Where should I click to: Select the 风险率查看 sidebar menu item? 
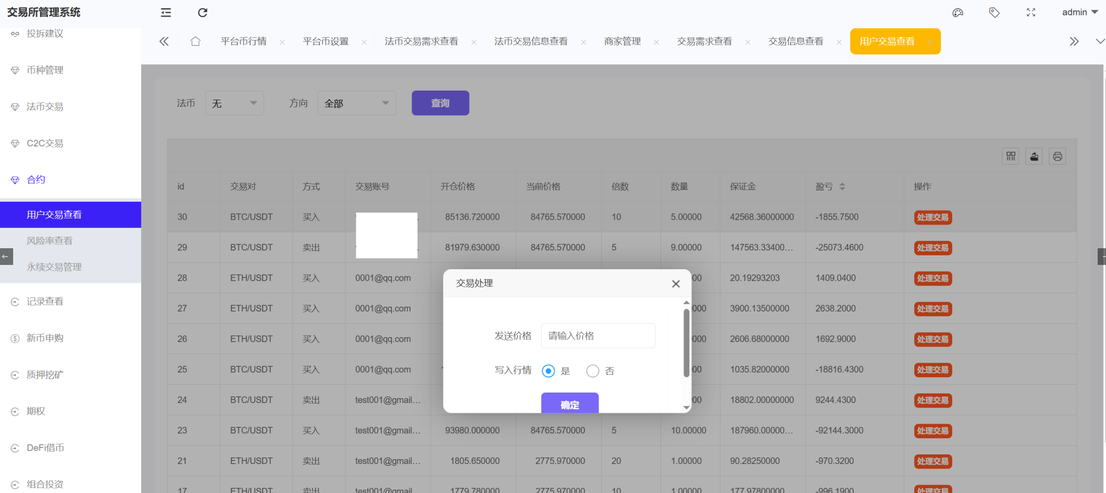[x=50, y=240]
